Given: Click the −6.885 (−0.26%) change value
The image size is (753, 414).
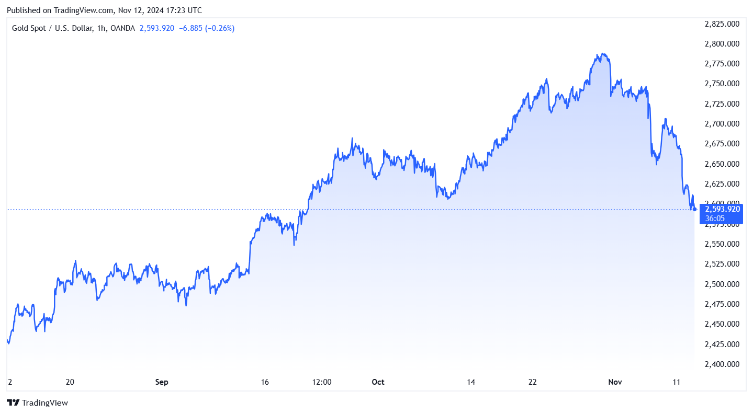Looking at the screenshot, I should (x=207, y=28).
